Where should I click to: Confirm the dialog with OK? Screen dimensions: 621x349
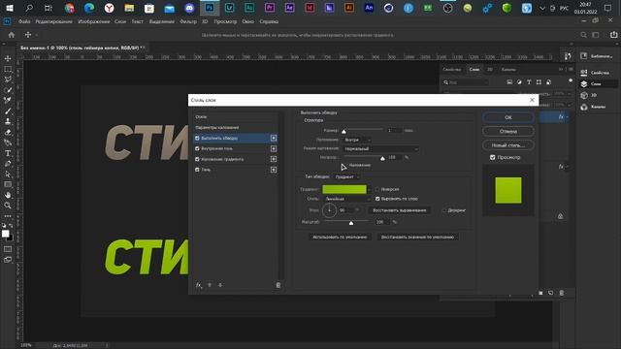click(x=508, y=117)
